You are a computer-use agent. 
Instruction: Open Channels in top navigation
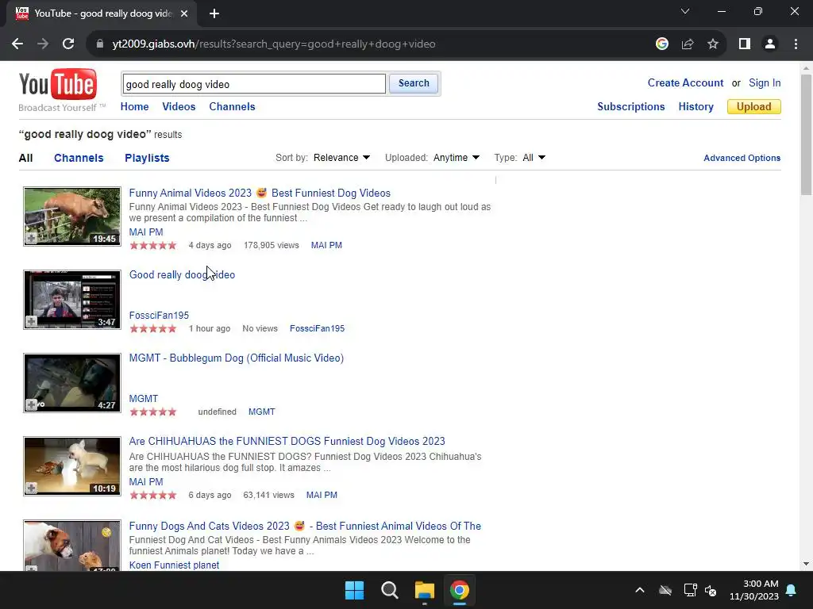233,107
